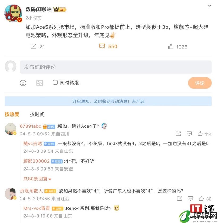Open 数码闲聊站's profile avatar

click(13, 13)
